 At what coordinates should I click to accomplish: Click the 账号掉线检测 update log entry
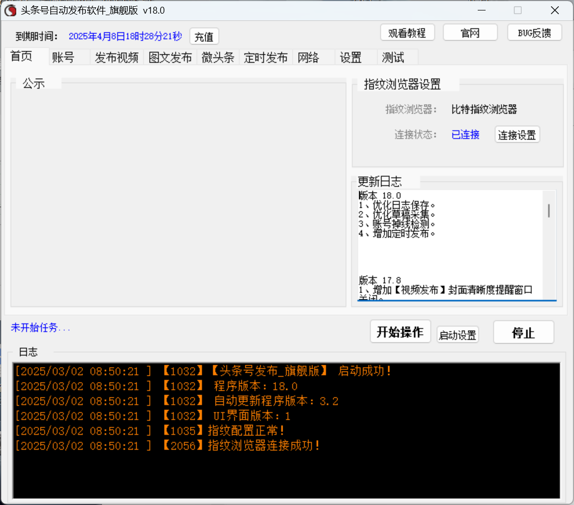click(x=397, y=224)
